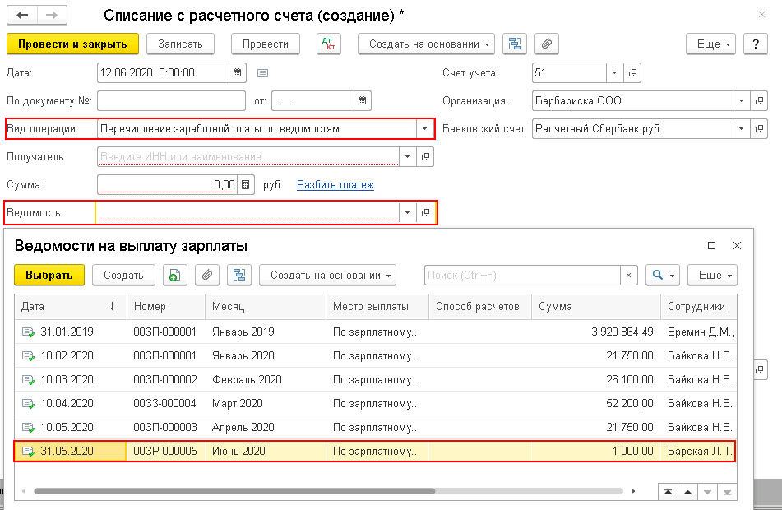
Task: Click the calculator icon in Сумма field
Action: coord(245,184)
